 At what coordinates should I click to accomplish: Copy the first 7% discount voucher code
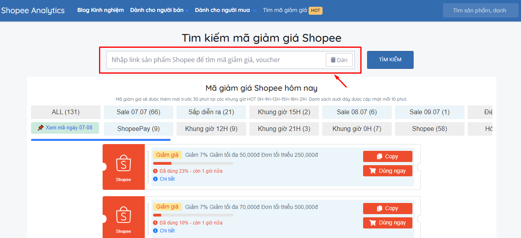click(387, 156)
